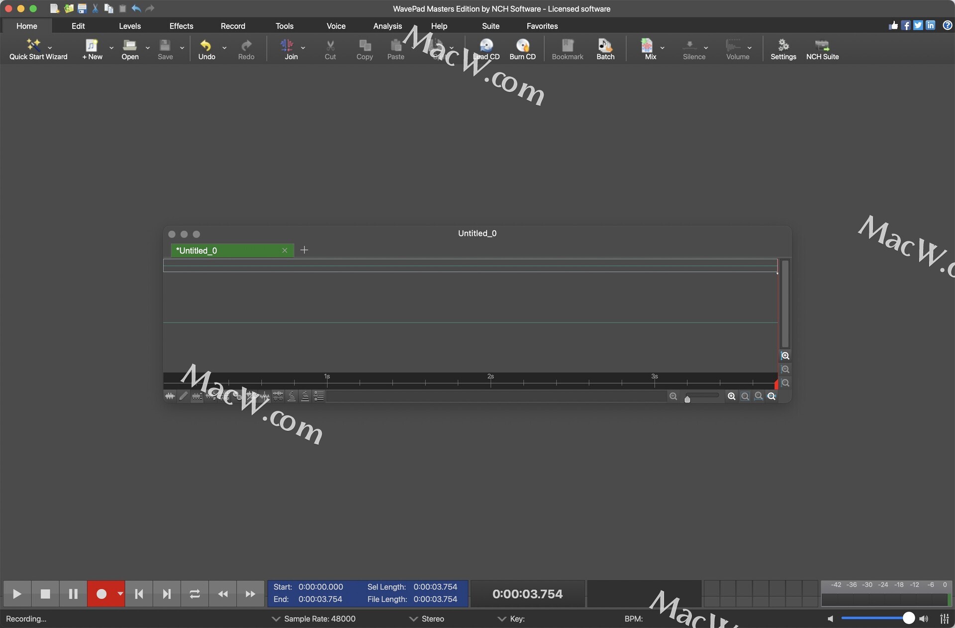The width and height of the screenshot is (955, 628).
Task: Toggle the loop playback button
Action: coord(194,594)
